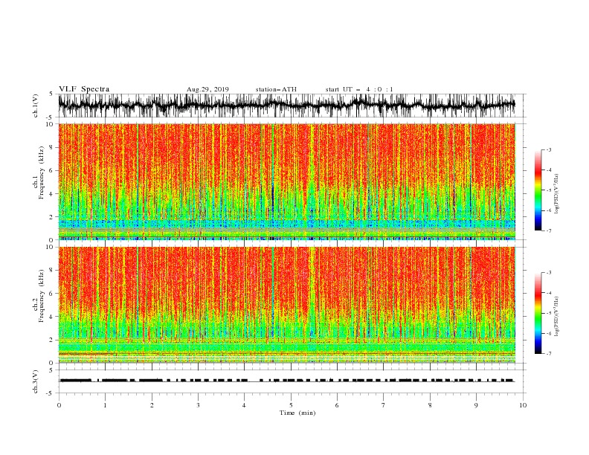Click the ch.2 spectrogram plot
This screenshot has width=589, height=455.
click(x=287, y=305)
